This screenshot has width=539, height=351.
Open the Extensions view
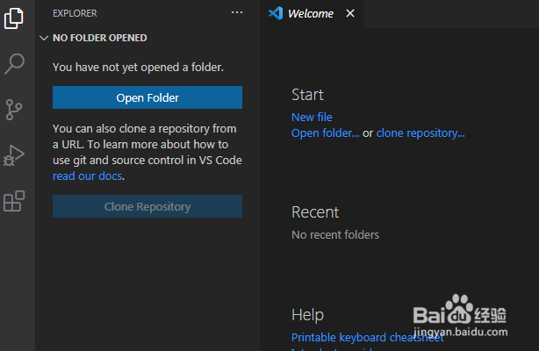[14, 202]
